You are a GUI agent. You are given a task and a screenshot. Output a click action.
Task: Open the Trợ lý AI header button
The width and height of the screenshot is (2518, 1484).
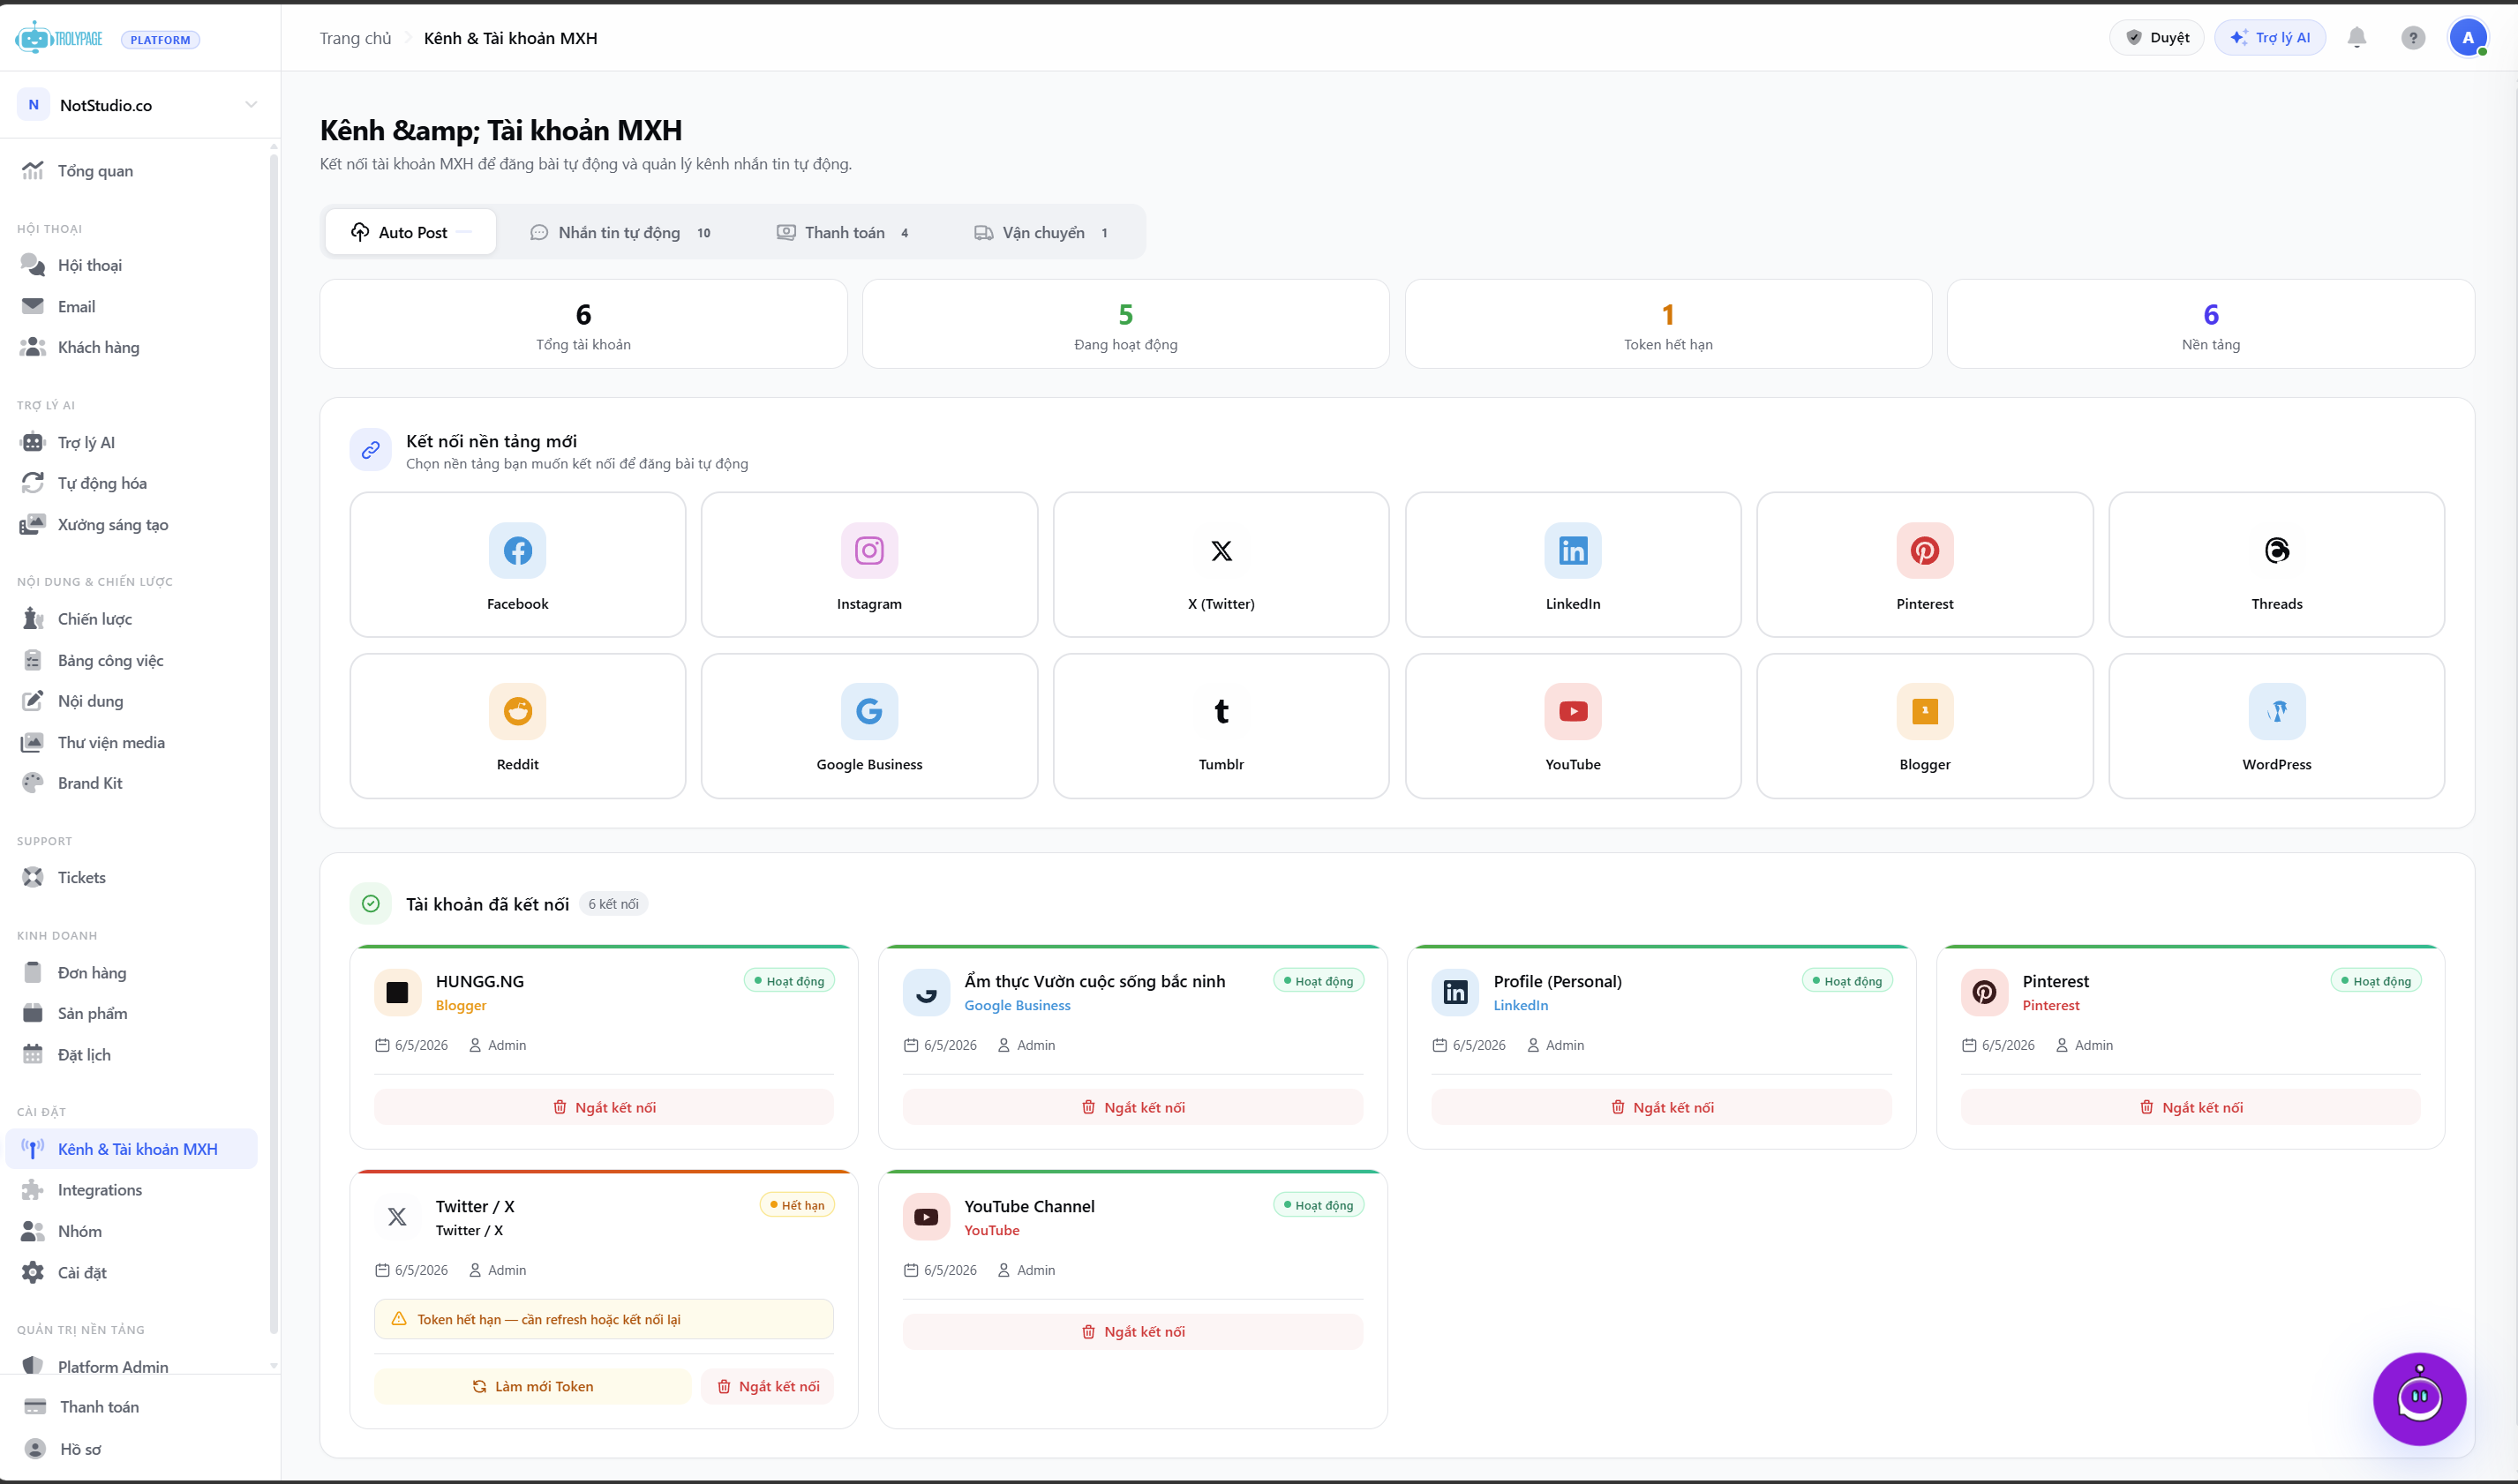(x=2270, y=38)
